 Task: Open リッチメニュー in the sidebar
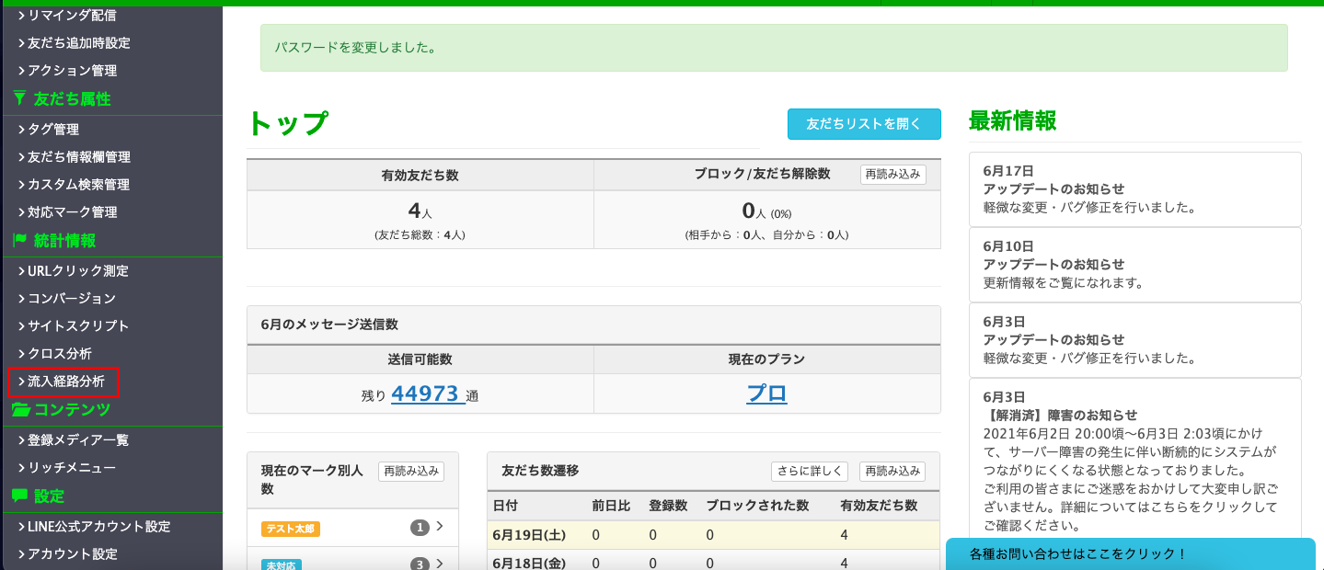[x=71, y=468]
